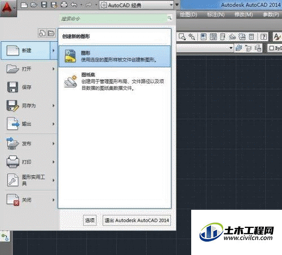282x255 pixels.
Task: Open the ByLayer color control dropdown
Action: [275, 48]
